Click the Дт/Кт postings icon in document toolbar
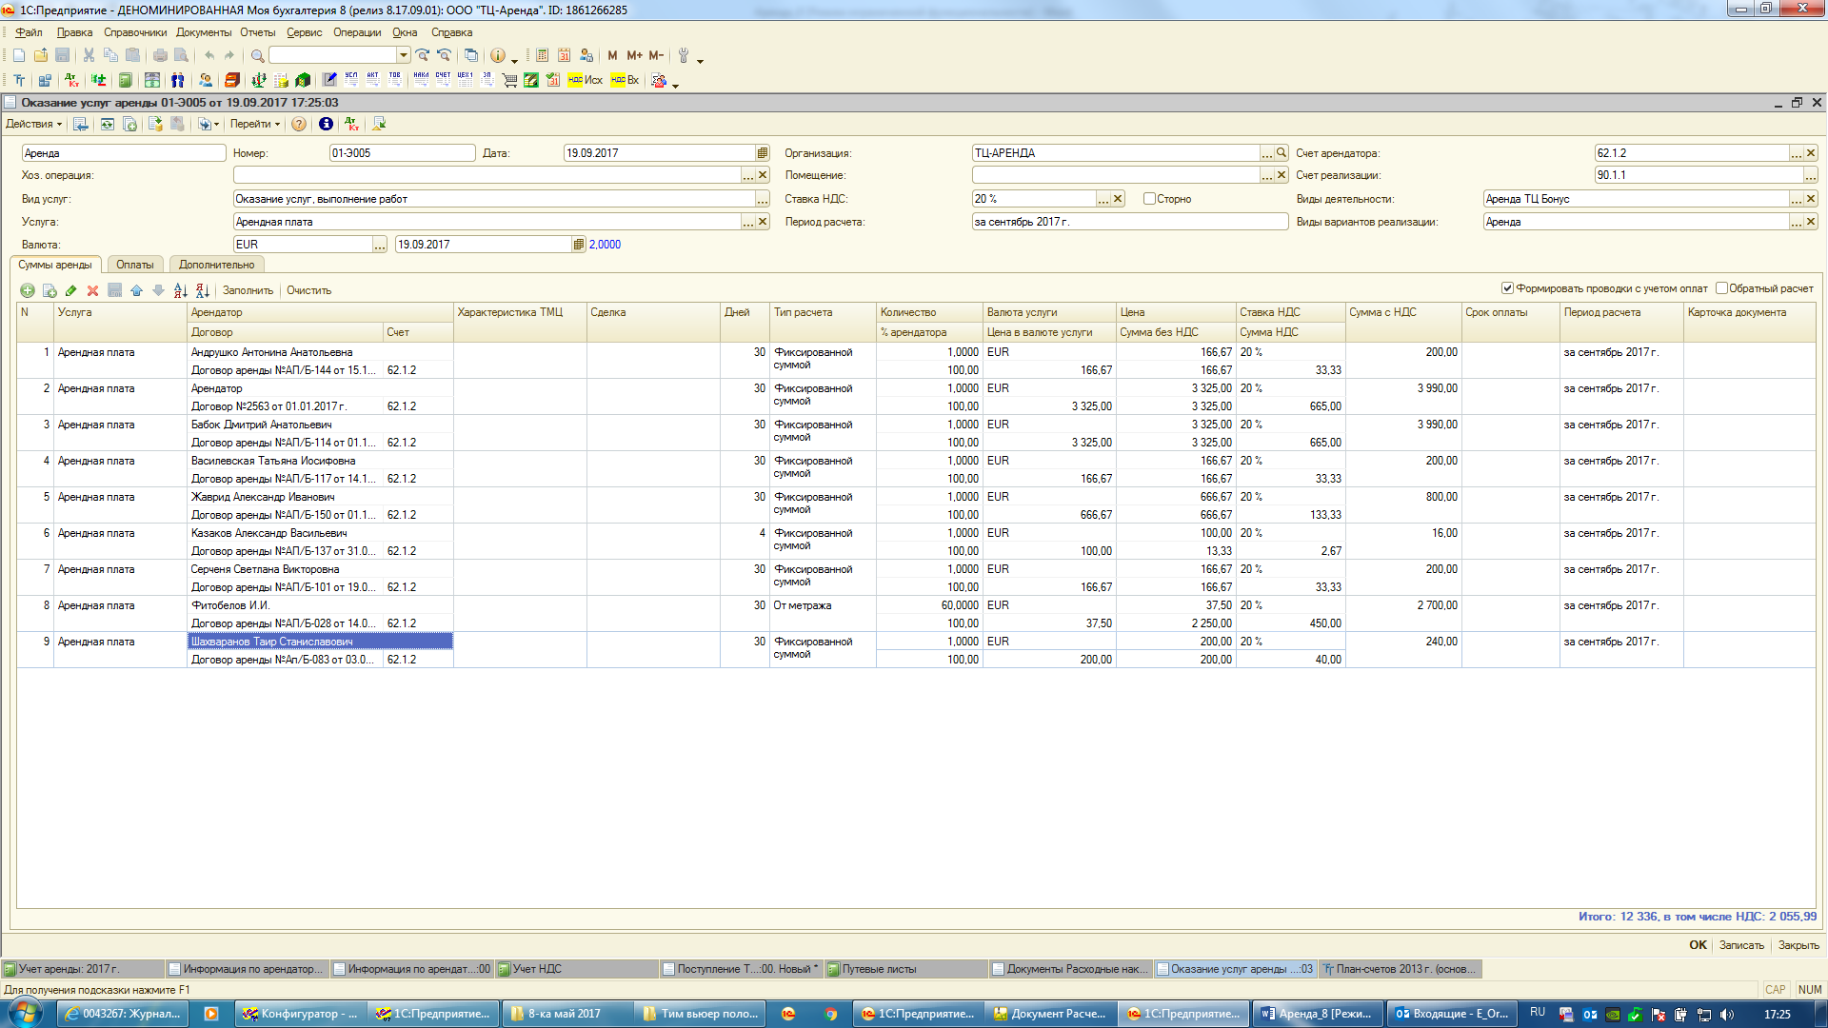The width and height of the screenshot is (1828, 1028). pyautogui.click(x=352, y=124)
